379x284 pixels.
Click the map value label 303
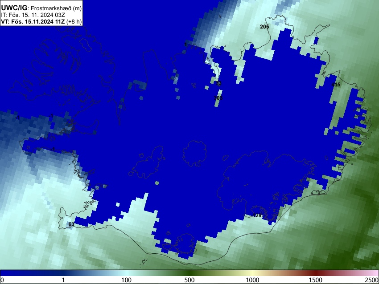click(x=218, y=98)
